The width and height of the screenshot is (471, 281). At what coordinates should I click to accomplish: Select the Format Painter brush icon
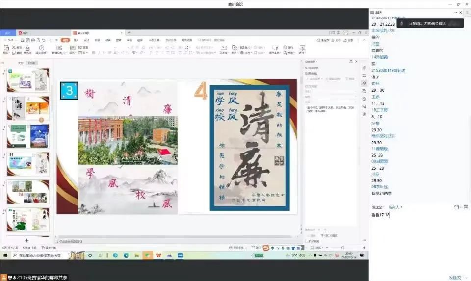[27, 48]
